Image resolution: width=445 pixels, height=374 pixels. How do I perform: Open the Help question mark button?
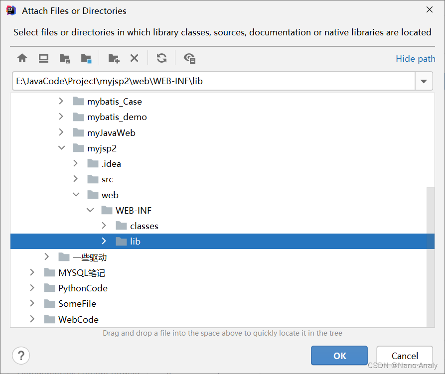[x=21, y=355]
